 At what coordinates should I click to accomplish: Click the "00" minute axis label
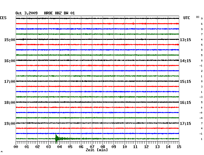(16, 147)
